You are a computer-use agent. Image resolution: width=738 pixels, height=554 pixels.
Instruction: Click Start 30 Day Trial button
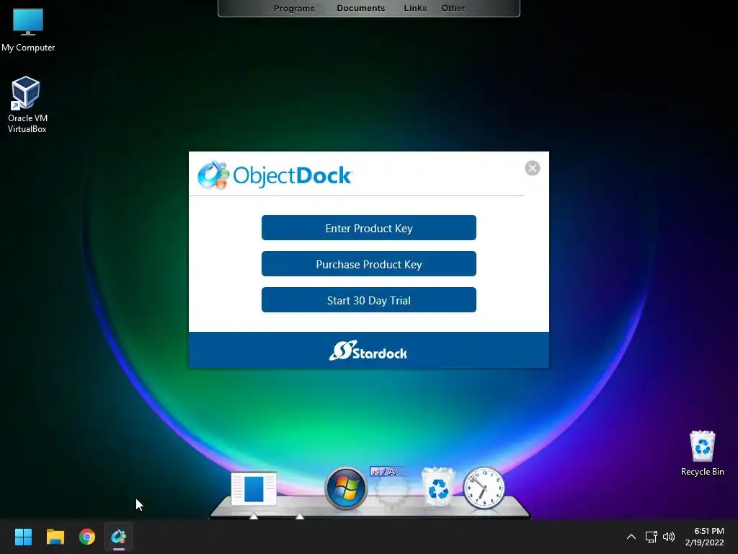coord(368,300)
